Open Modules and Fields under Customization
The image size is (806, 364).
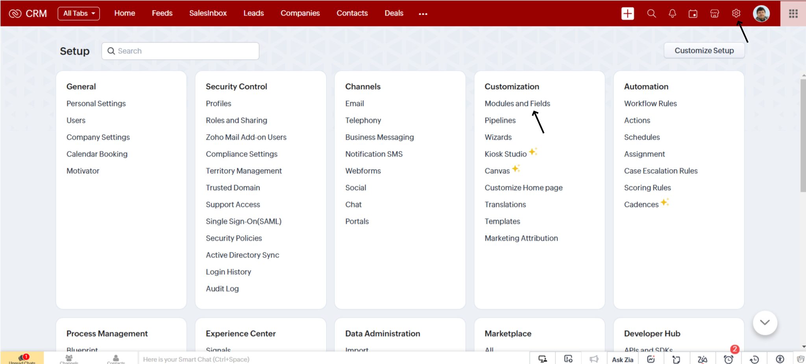(x=518, y=103)
